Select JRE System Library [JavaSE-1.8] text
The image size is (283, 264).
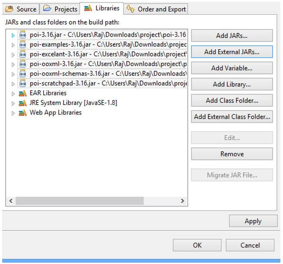[73, 103]
